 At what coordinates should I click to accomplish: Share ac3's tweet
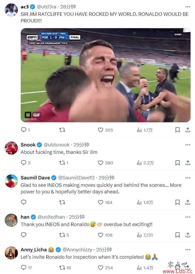coord(188,130)
